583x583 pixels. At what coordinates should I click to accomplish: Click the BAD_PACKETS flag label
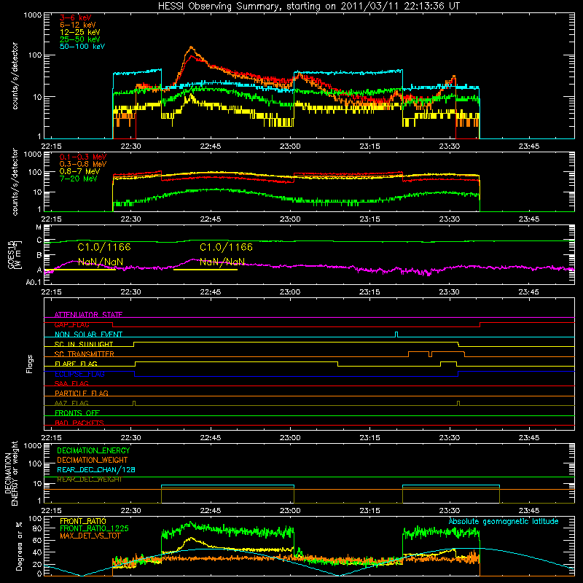(79, 423)
